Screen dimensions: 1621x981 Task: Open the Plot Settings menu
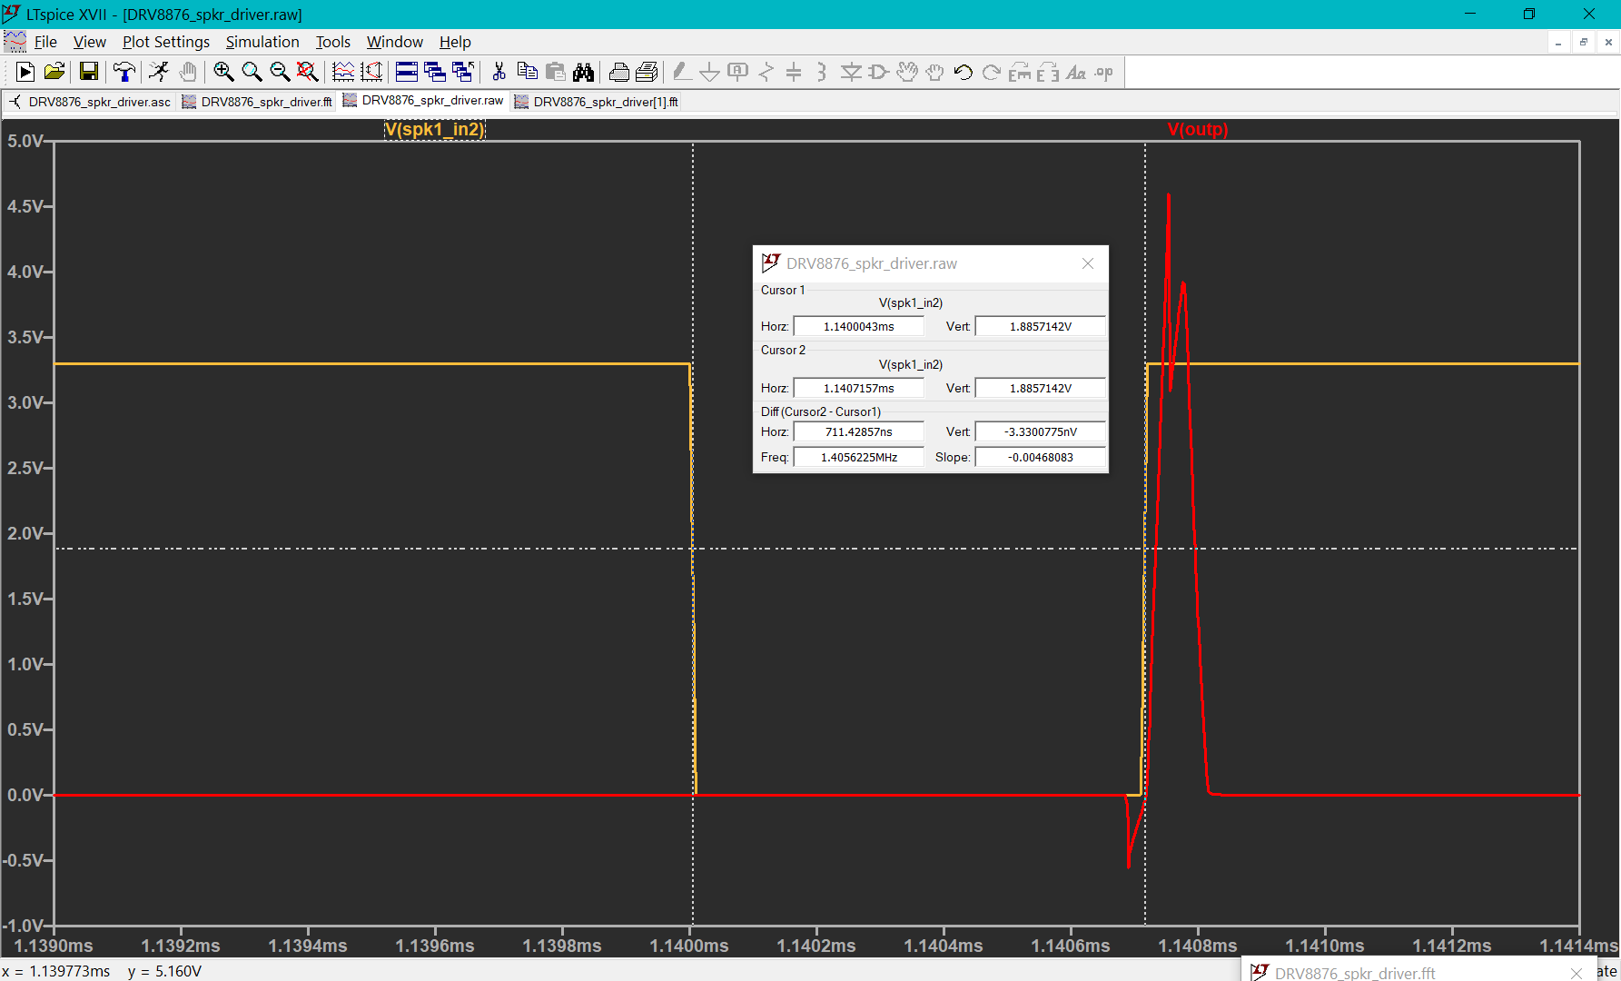[x=166, y=42]
